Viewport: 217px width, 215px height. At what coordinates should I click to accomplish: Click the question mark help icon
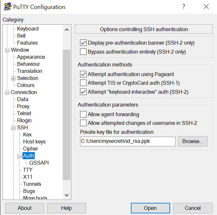tap(184, 7)
